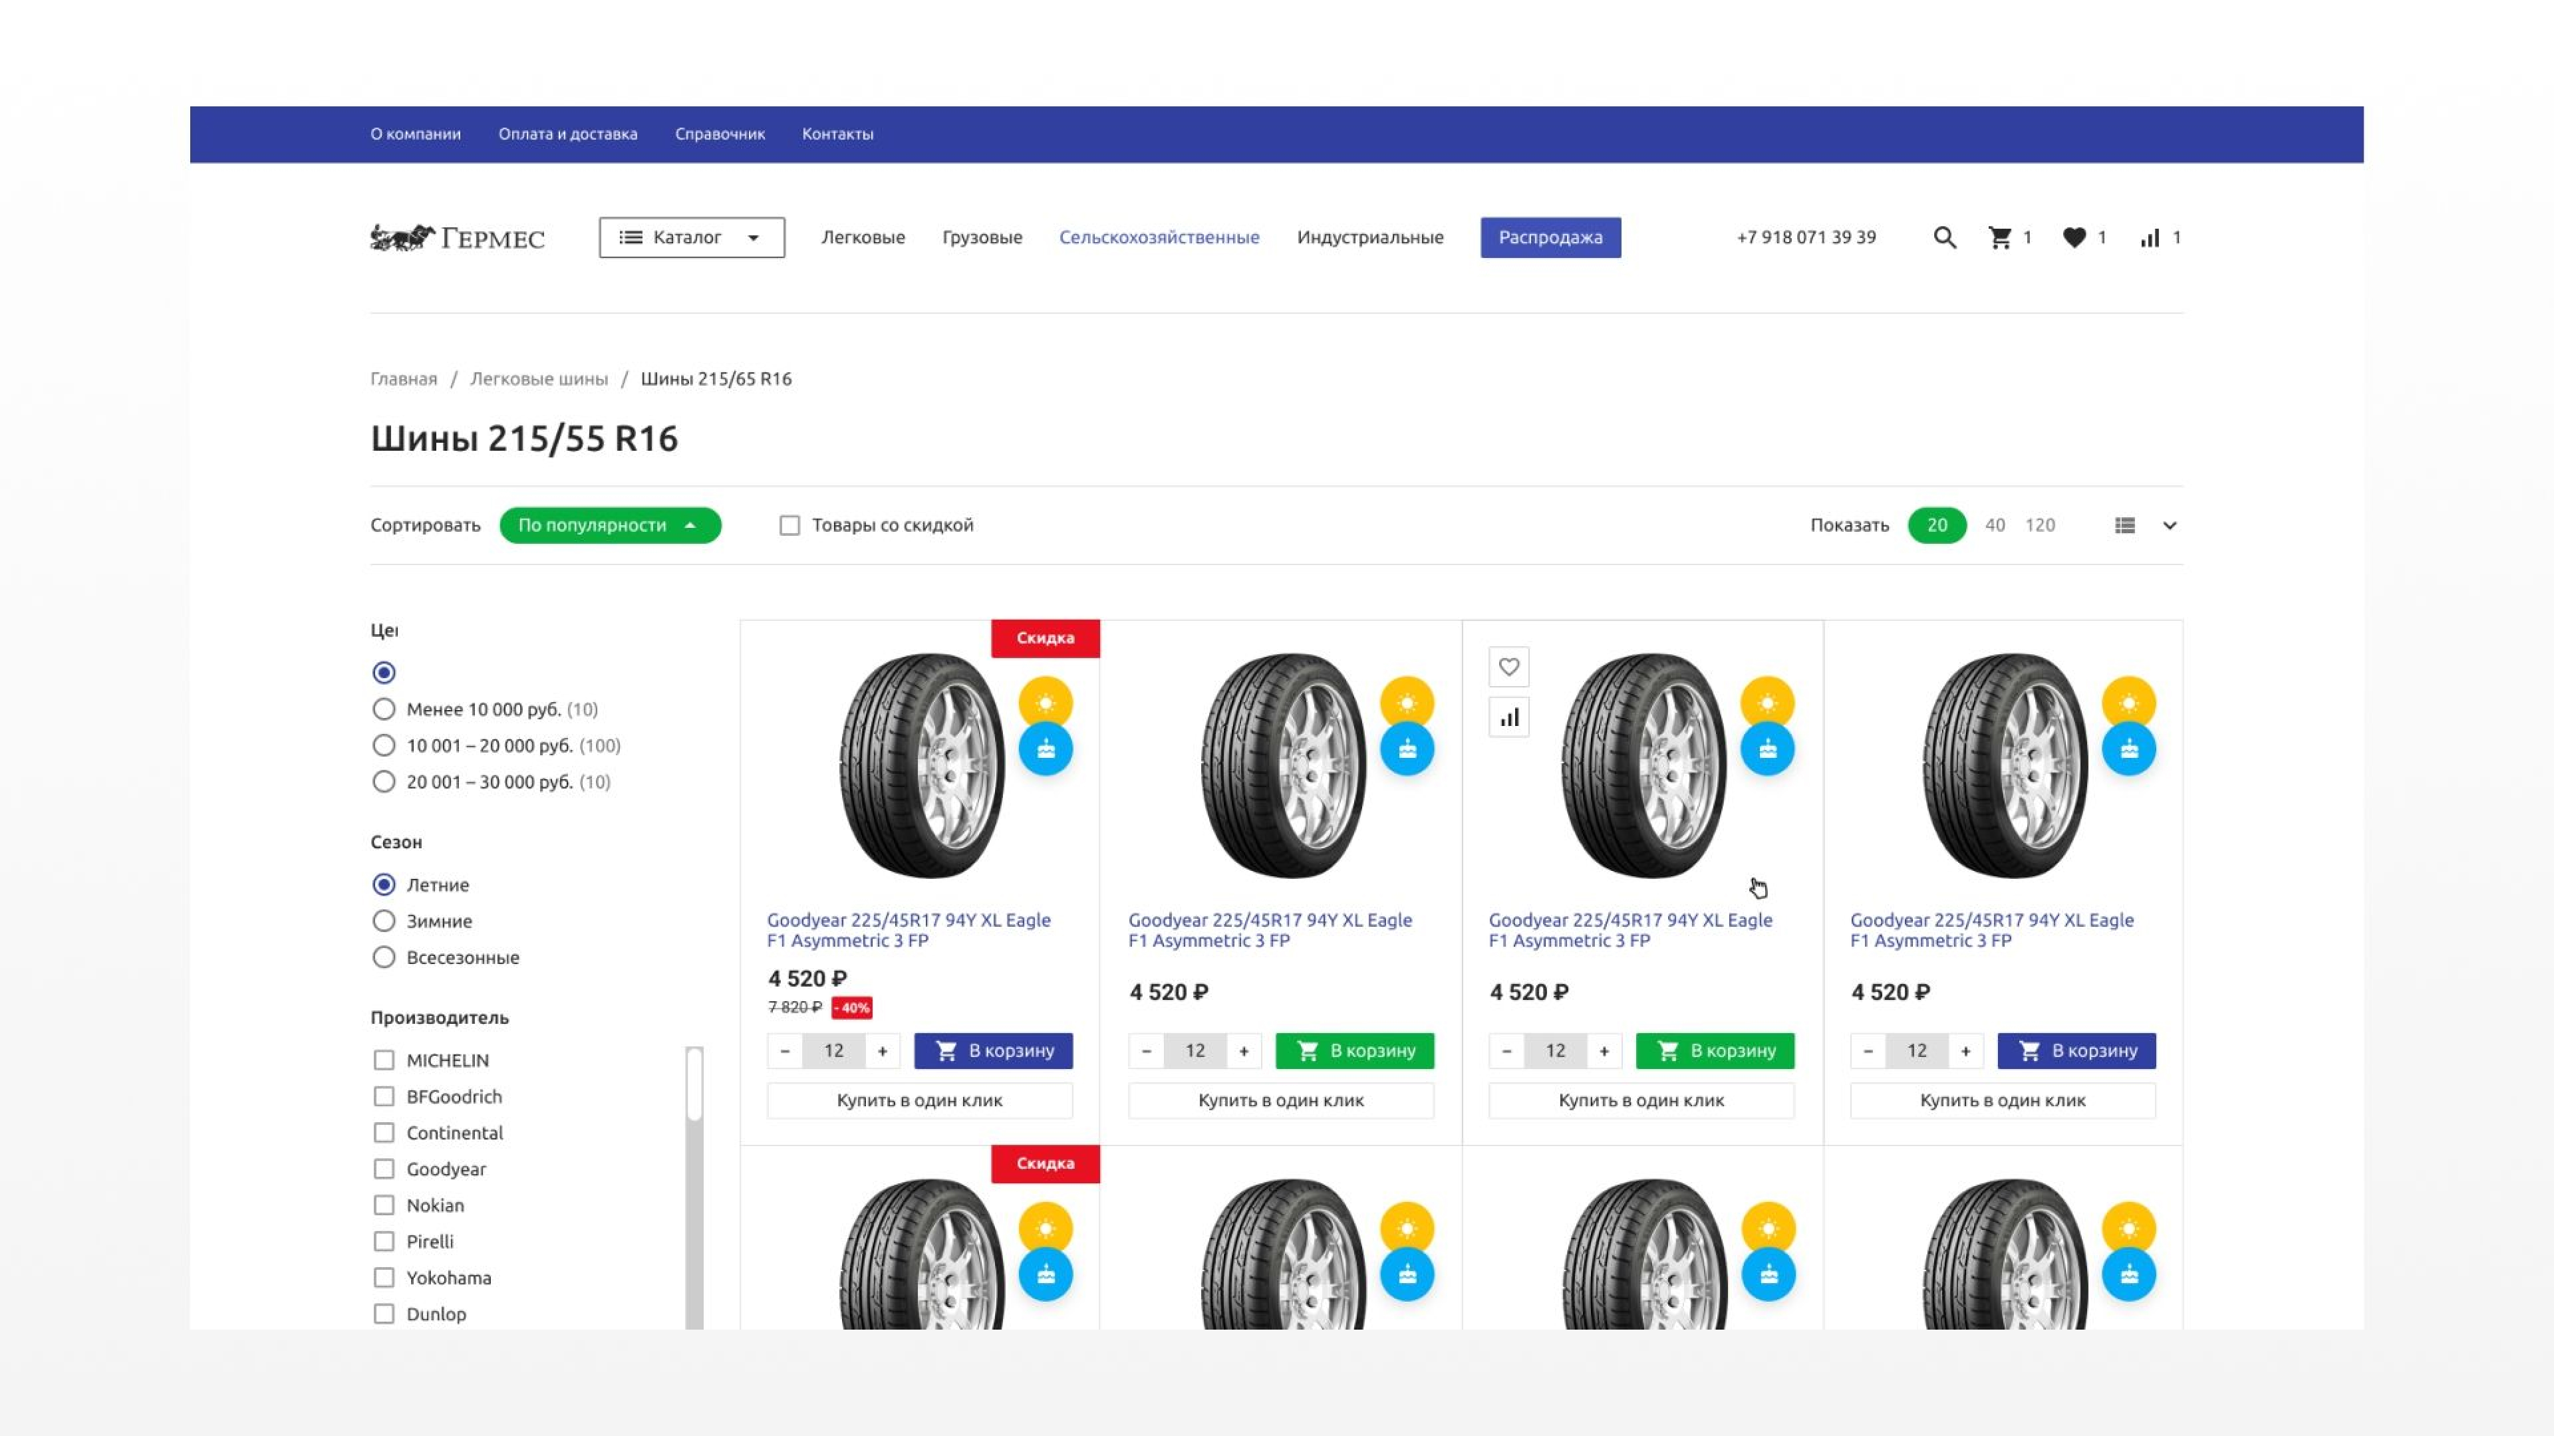Check Dunlop manufacturer
The height and width of the screenshot is (1436, 2554).
[384, 1314]
